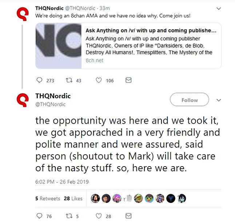Click the @THQNordic handle under the main tweet
235x224 pixels.
[x=50, y=104]
